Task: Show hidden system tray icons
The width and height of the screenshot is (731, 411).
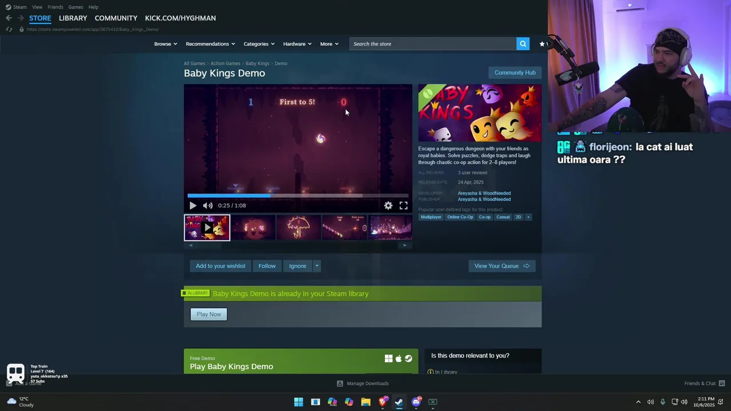Action: [x=638, y=402]
